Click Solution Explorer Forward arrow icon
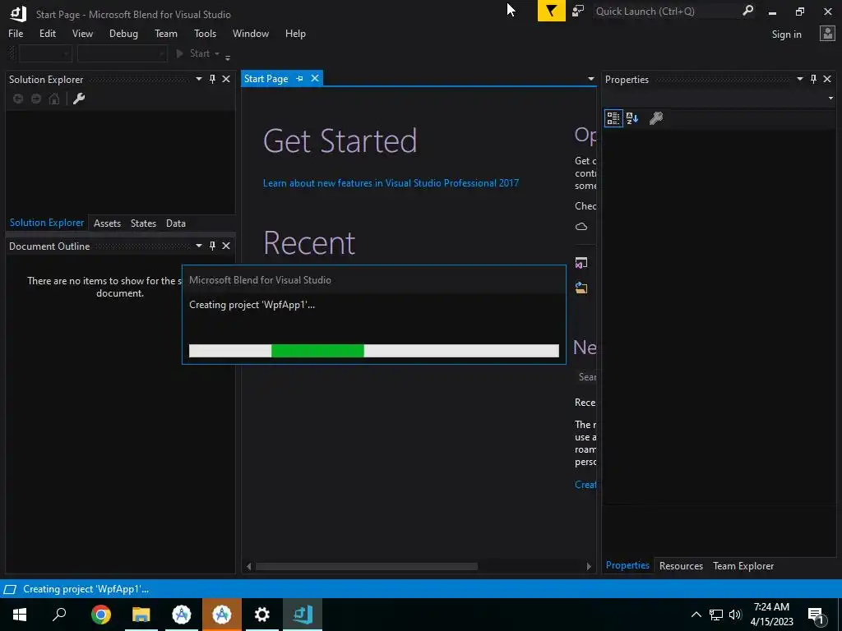The width and height of the screenshot is (842, 631). (x=36, y=99)
